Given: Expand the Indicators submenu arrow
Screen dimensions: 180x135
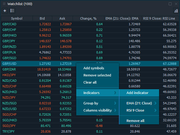Looking at the screenshot, I should pyautogui.click(x=115, y=93).
